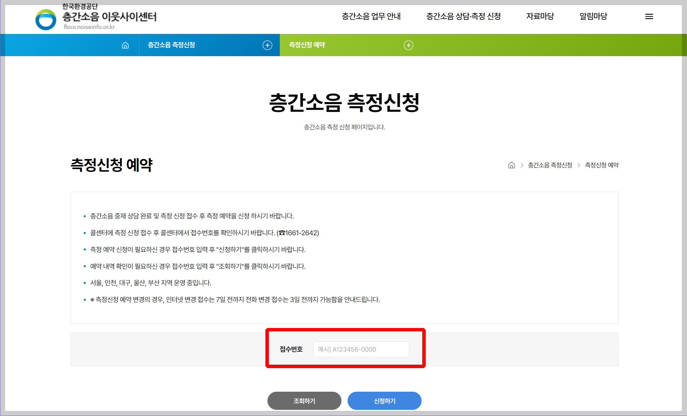Click the 접수번호 field label
Screen dimensions: 687x416
[x=291, y=349]
